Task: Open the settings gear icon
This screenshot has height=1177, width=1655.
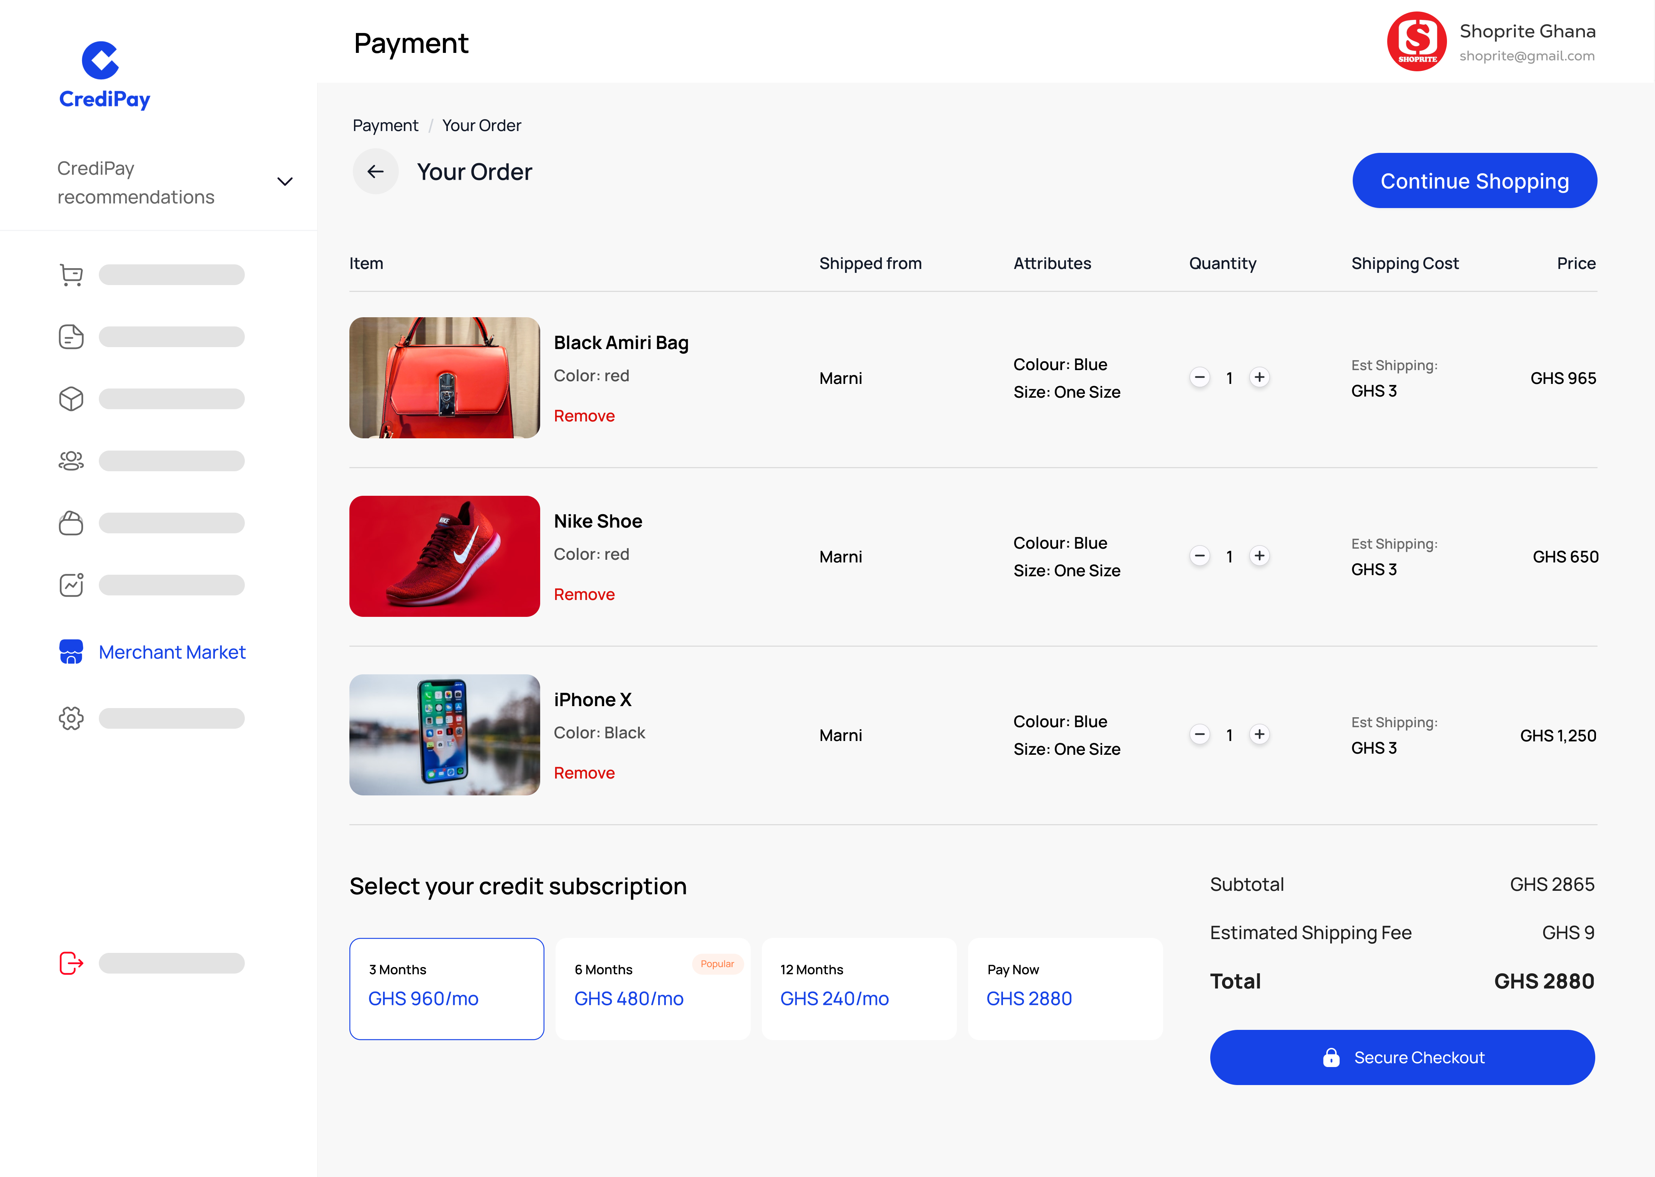Action: pyautogui.click(x=70, y=718)
